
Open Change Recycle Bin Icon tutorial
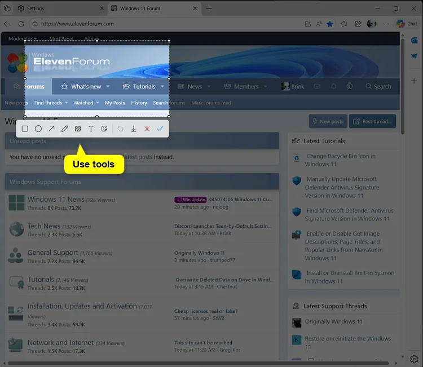point(341,160)
